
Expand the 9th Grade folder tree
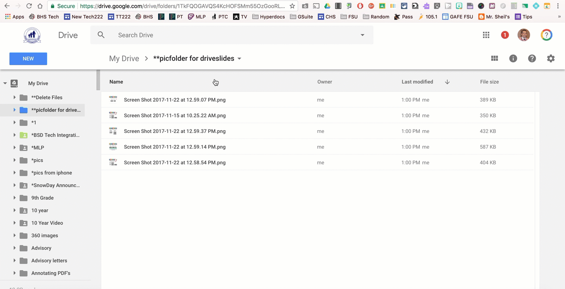tap(15, 198)
